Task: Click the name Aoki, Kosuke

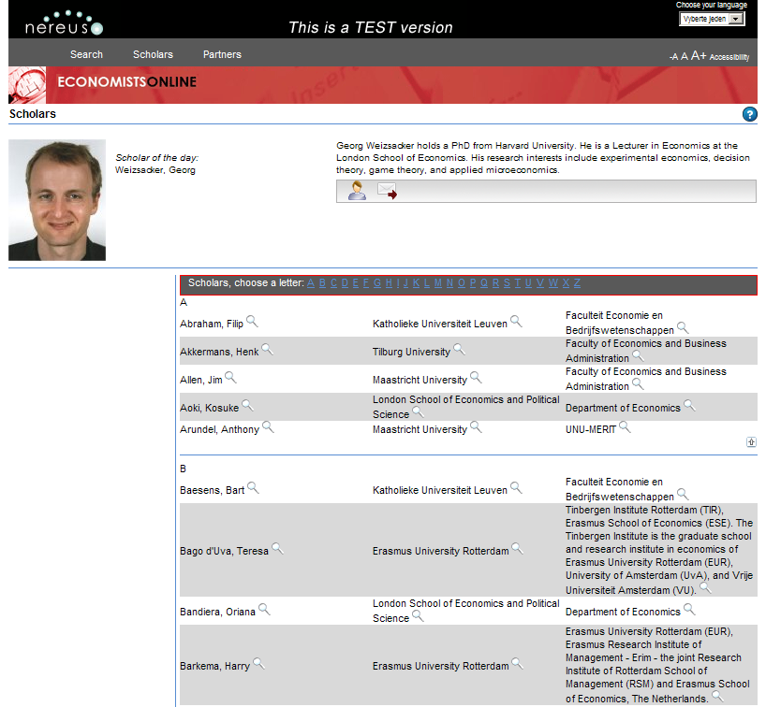Action: pos(210,408)
